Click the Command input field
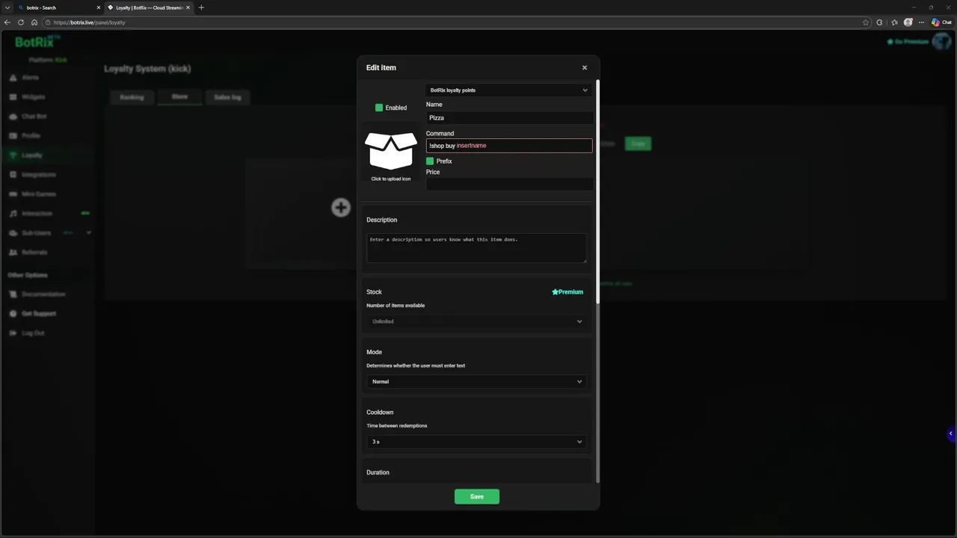This screenshot has width=957, height=538. (x=509, y=146)
